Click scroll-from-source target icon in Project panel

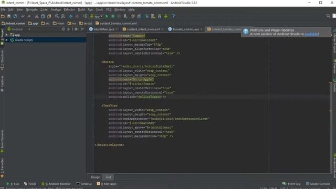63,29
